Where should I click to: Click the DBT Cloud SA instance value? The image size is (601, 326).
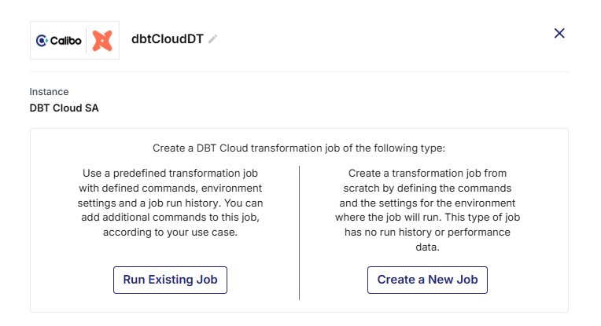[64, 108]
